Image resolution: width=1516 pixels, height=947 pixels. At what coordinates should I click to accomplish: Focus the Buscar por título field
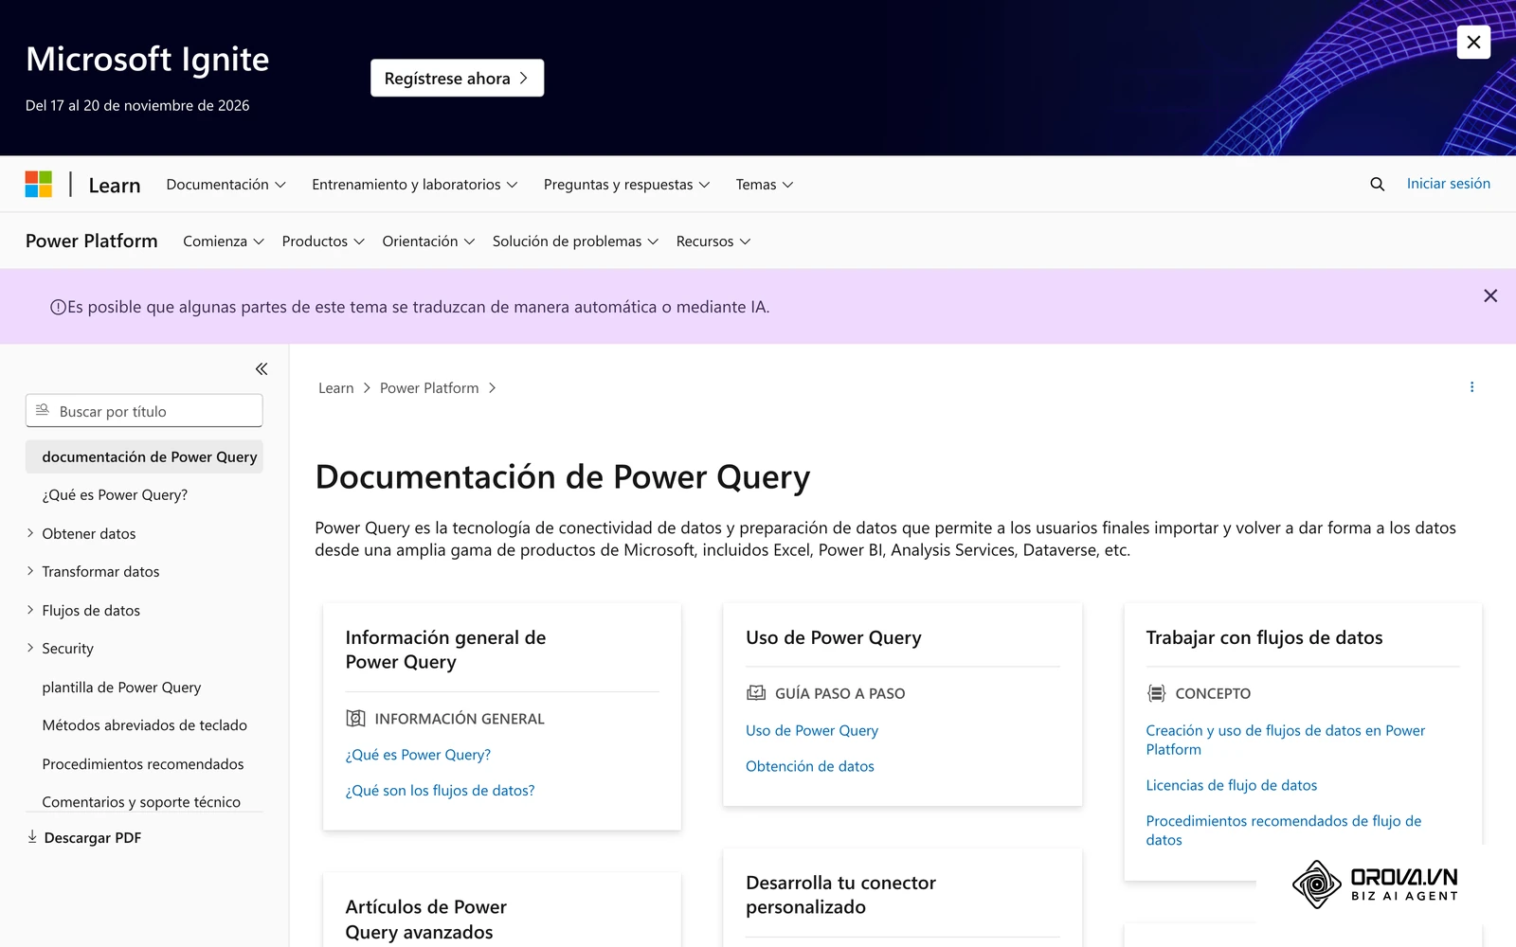(x=144, y=411)
